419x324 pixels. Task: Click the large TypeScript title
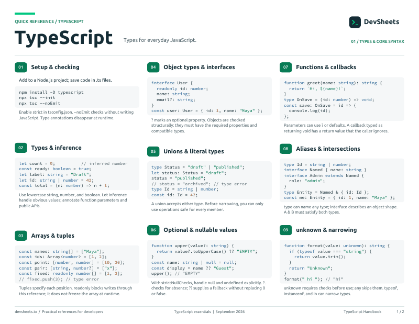point(63,38)
